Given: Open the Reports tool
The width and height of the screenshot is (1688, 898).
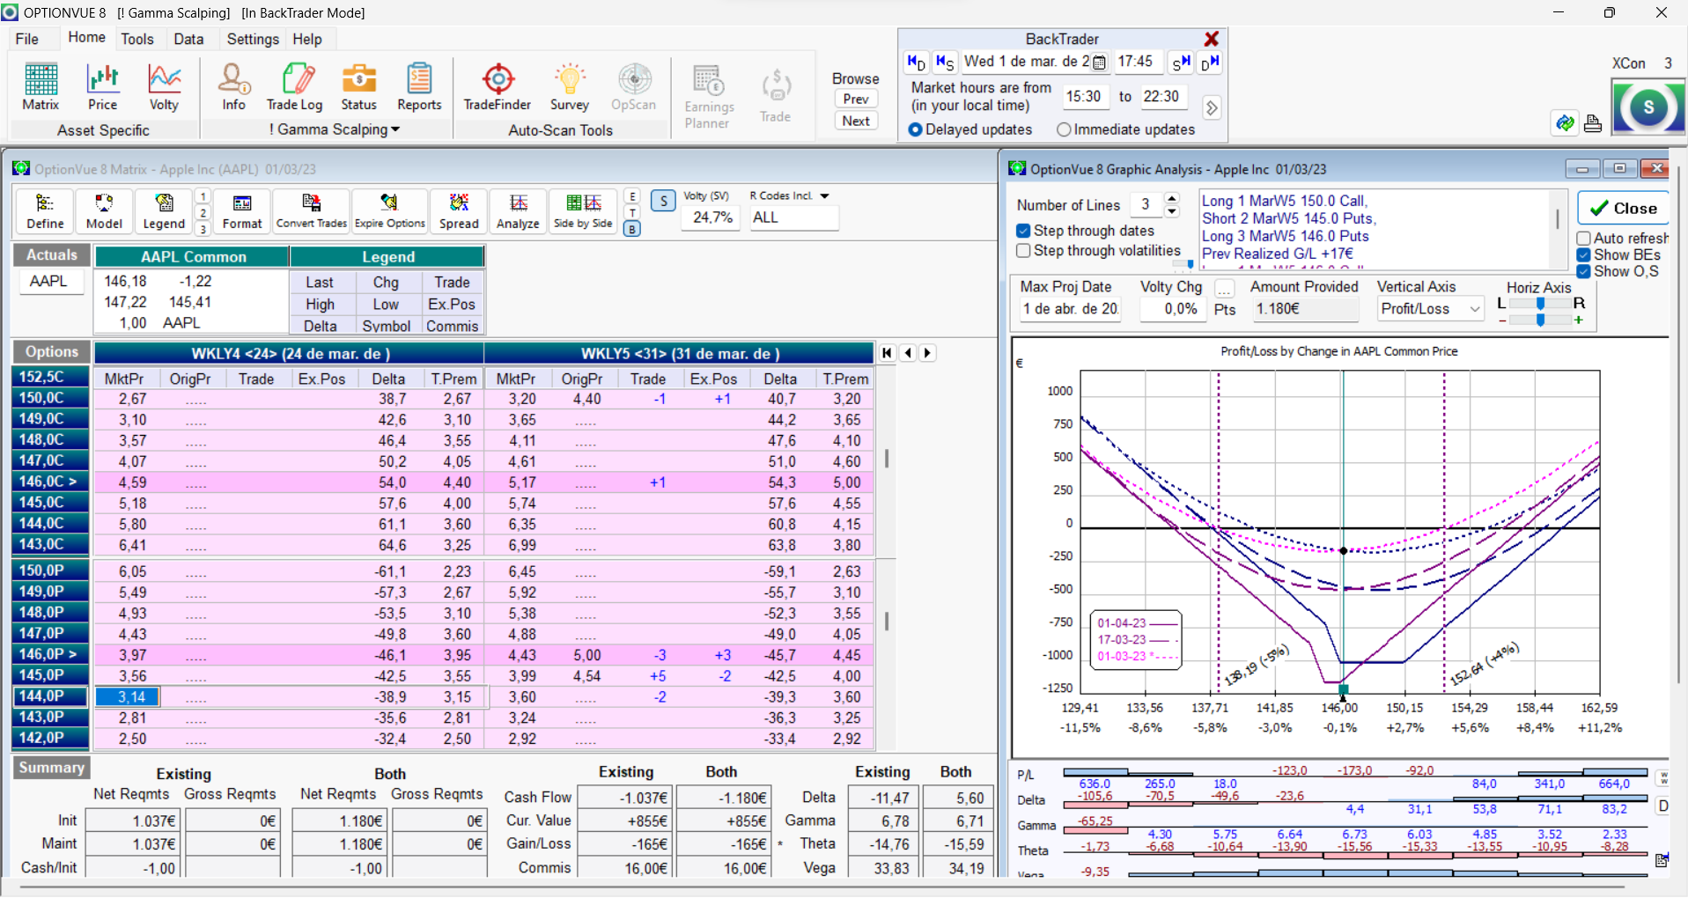Looking at the screenshot, I should (x=419, y=87).
